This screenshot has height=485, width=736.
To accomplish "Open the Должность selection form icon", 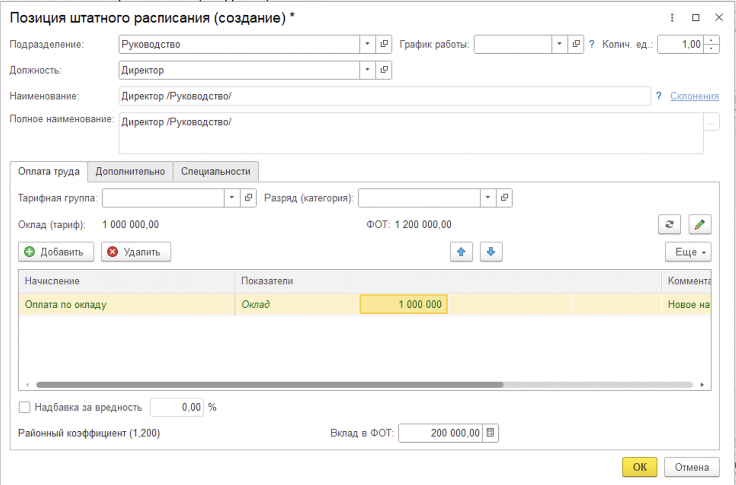I will tap(384, 70).
